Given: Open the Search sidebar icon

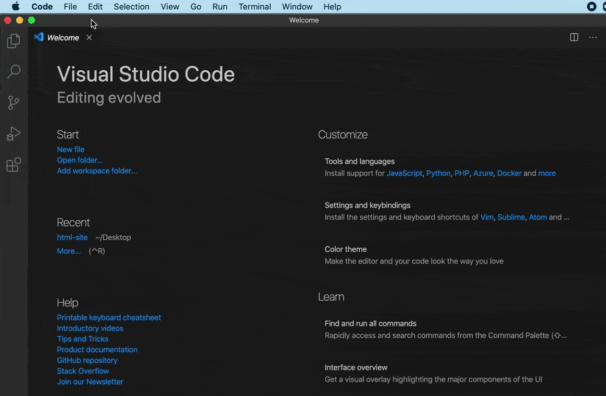Looking at the screenshot, I should pyautogui.click(x=14, y=72).
